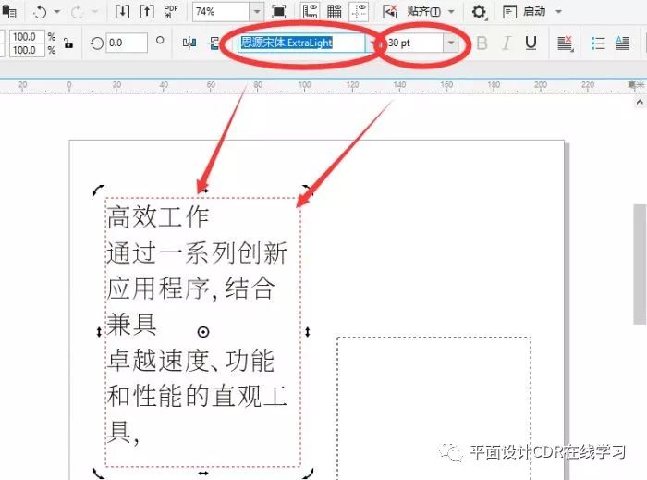This screenshot has width=647, height=480.
Task: Expand the 启动 launcher dropdown arrow
Action: (558, 11)
